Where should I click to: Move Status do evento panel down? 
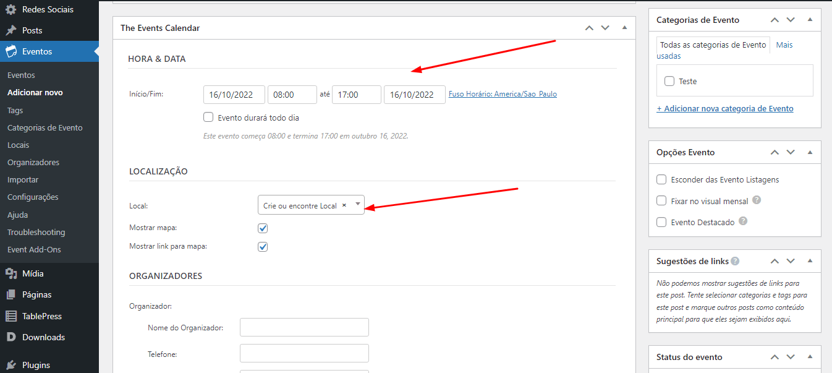point(791,357)
